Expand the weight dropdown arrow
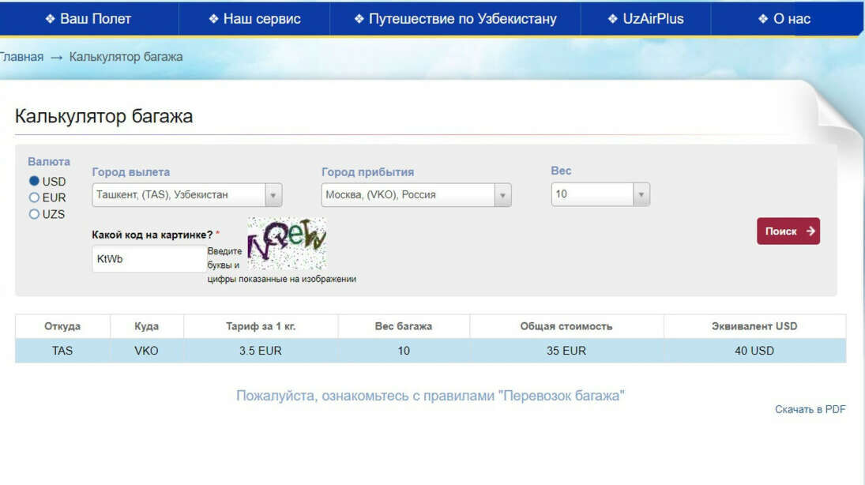865x485 pixels. (x=641, y=194)
